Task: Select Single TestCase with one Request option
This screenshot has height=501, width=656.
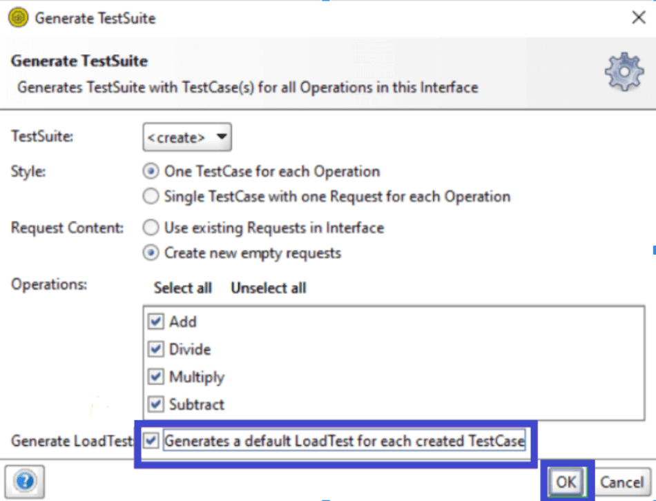Action: 150,197
